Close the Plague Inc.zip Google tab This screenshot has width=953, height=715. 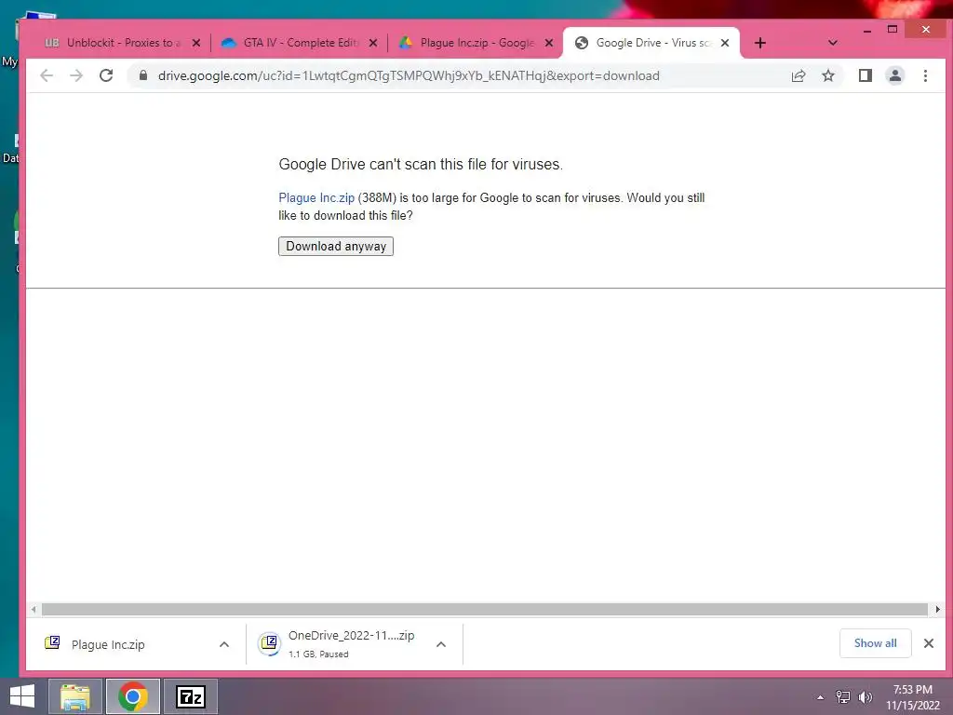[549, 43]
